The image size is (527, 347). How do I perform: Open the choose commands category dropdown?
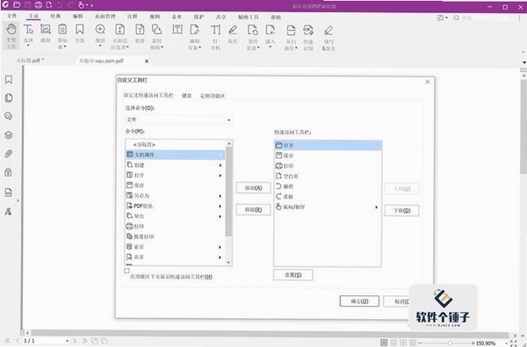(x=179, y=119)
